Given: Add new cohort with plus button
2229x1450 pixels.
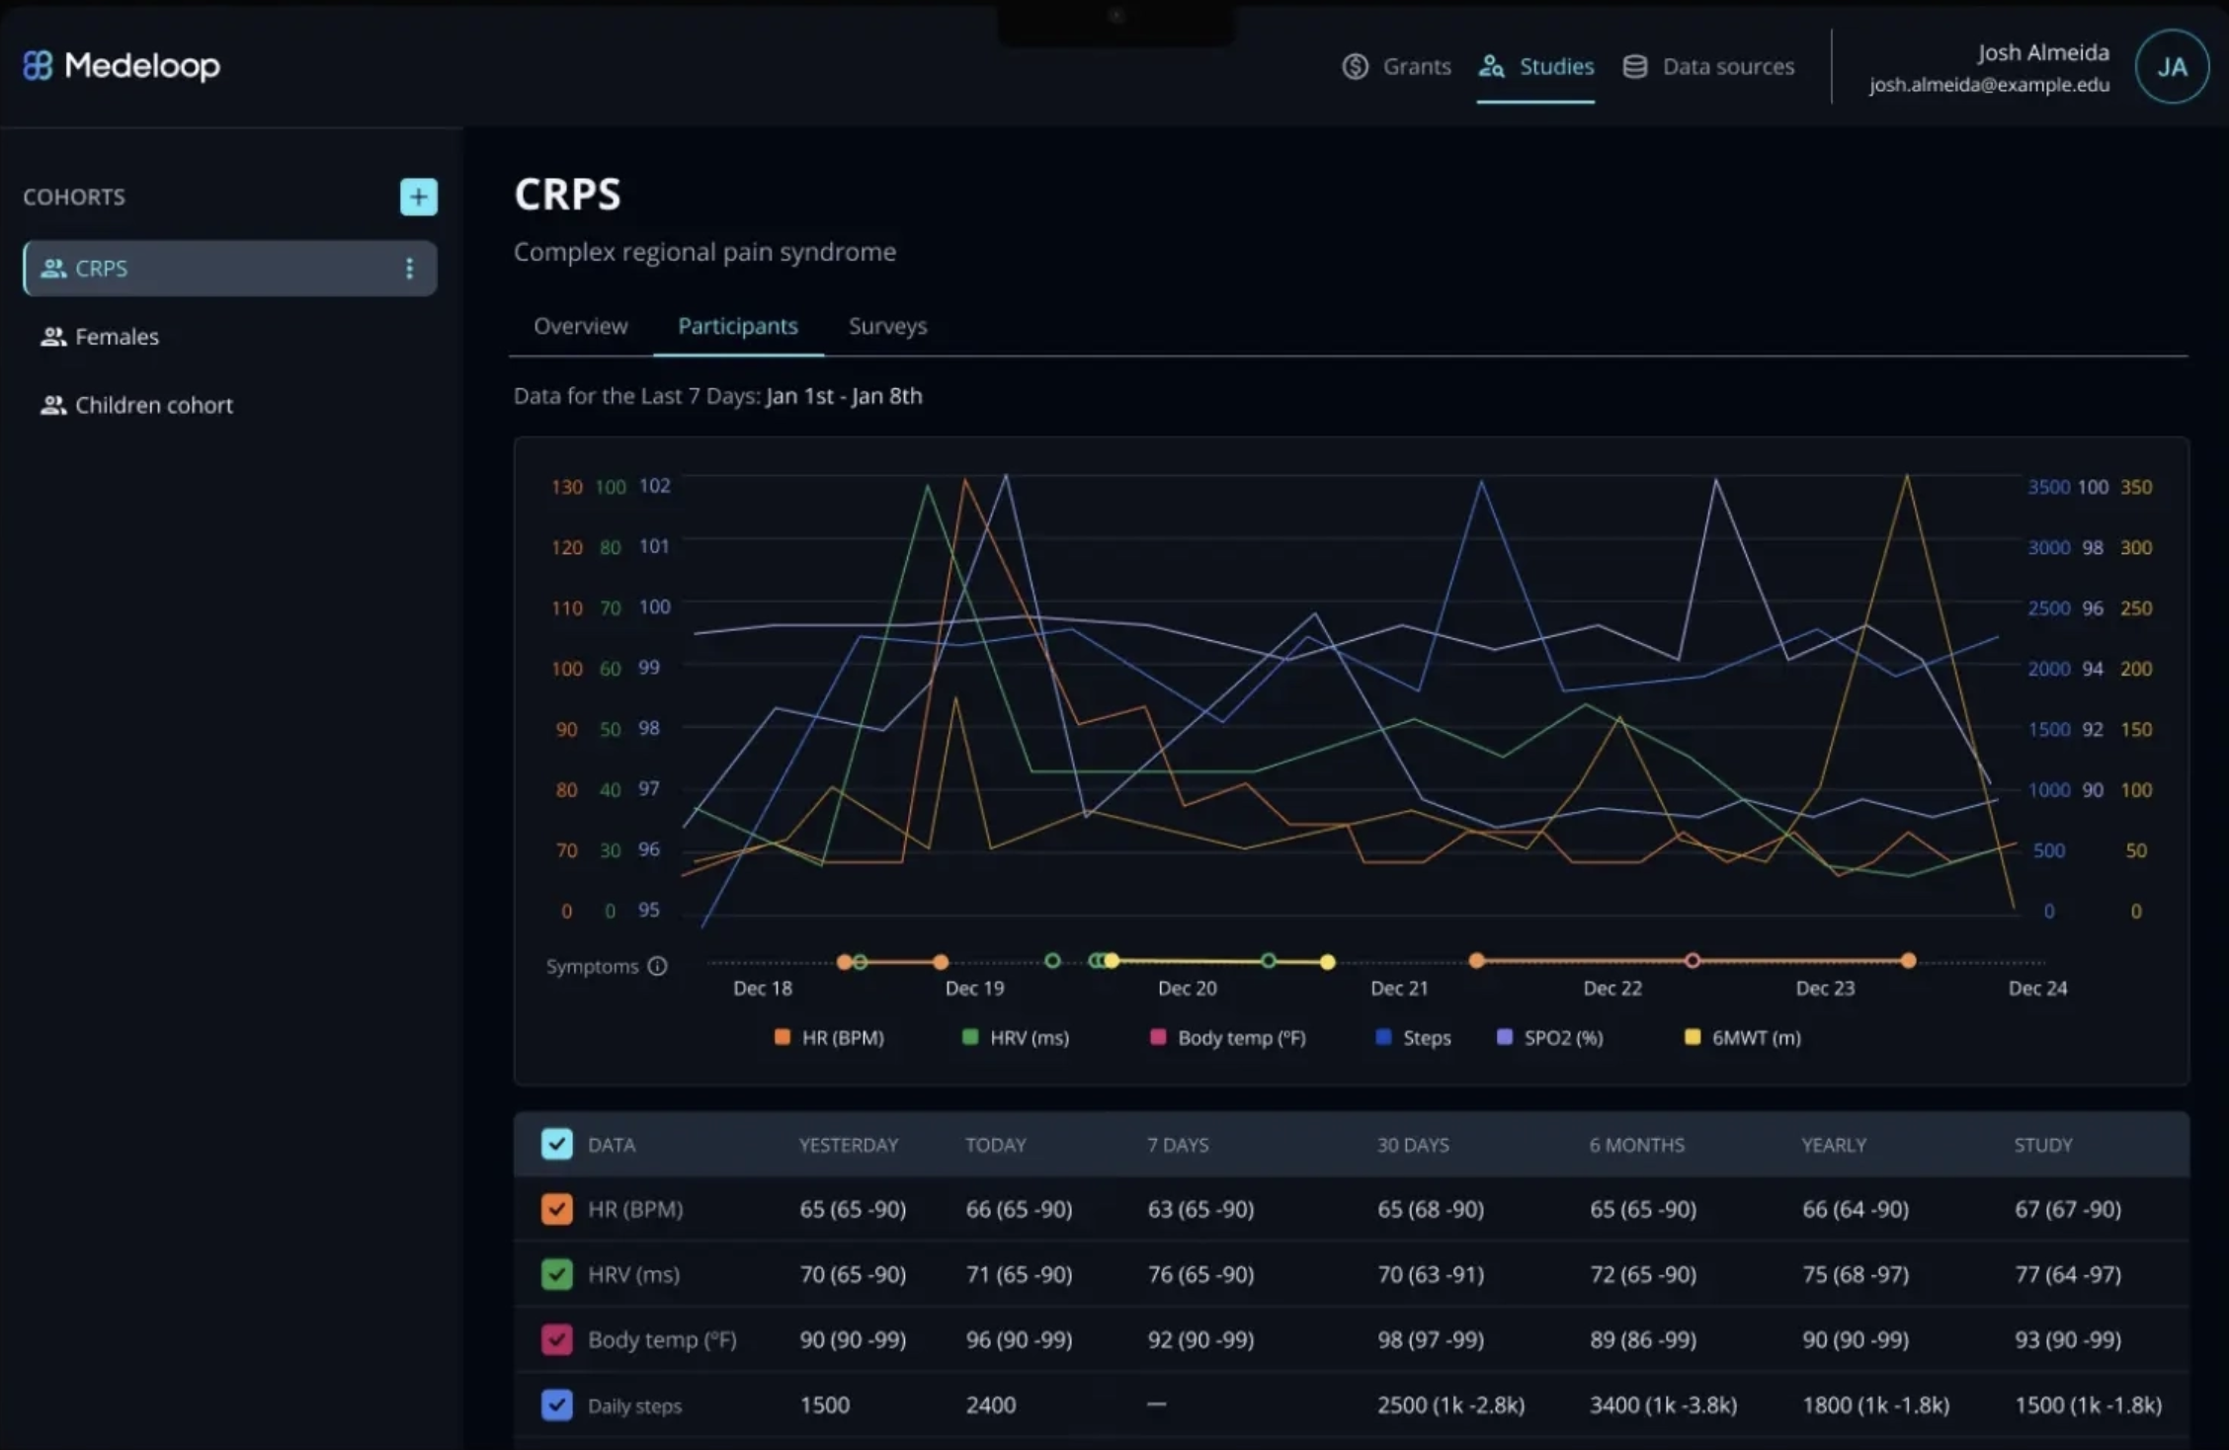Looking at the screenshot, I should (x=418, y=197).
